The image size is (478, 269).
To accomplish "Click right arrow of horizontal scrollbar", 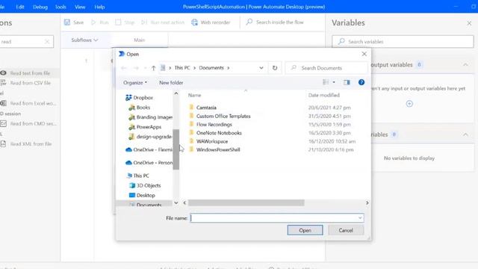I will (367, 202).
